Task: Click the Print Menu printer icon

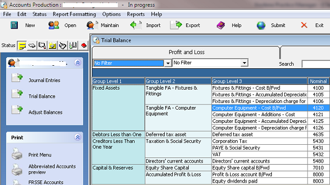Action: pyautogui.click(x=17, y=154)
